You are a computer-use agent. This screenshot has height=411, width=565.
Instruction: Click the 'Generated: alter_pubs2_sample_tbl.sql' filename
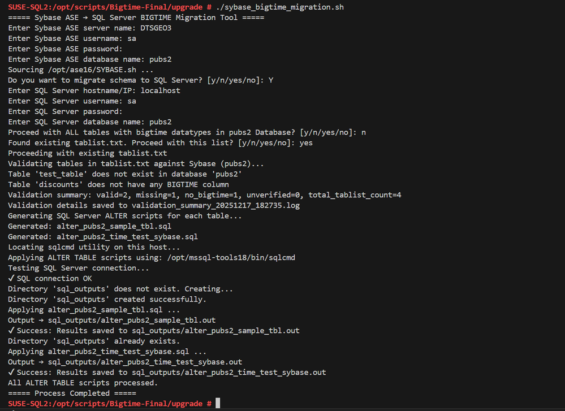point(114,226)
